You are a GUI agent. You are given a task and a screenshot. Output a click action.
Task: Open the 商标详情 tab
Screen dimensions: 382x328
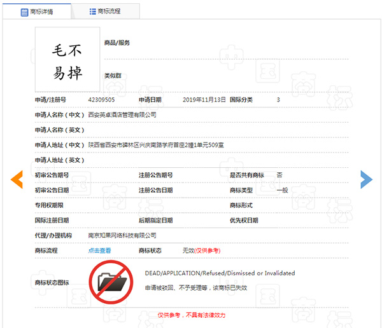pyautogui.click(x=37, y=11)
